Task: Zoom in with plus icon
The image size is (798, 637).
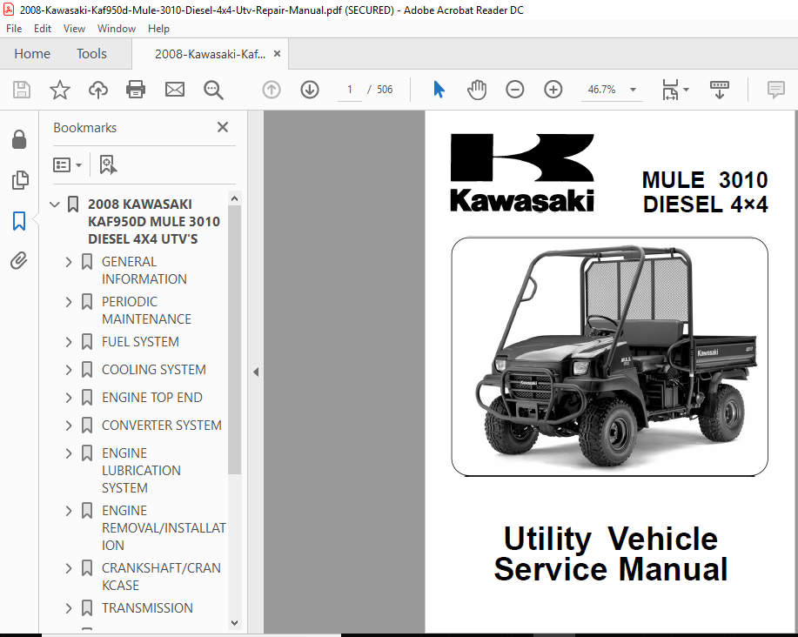Action: pos(553,90)
